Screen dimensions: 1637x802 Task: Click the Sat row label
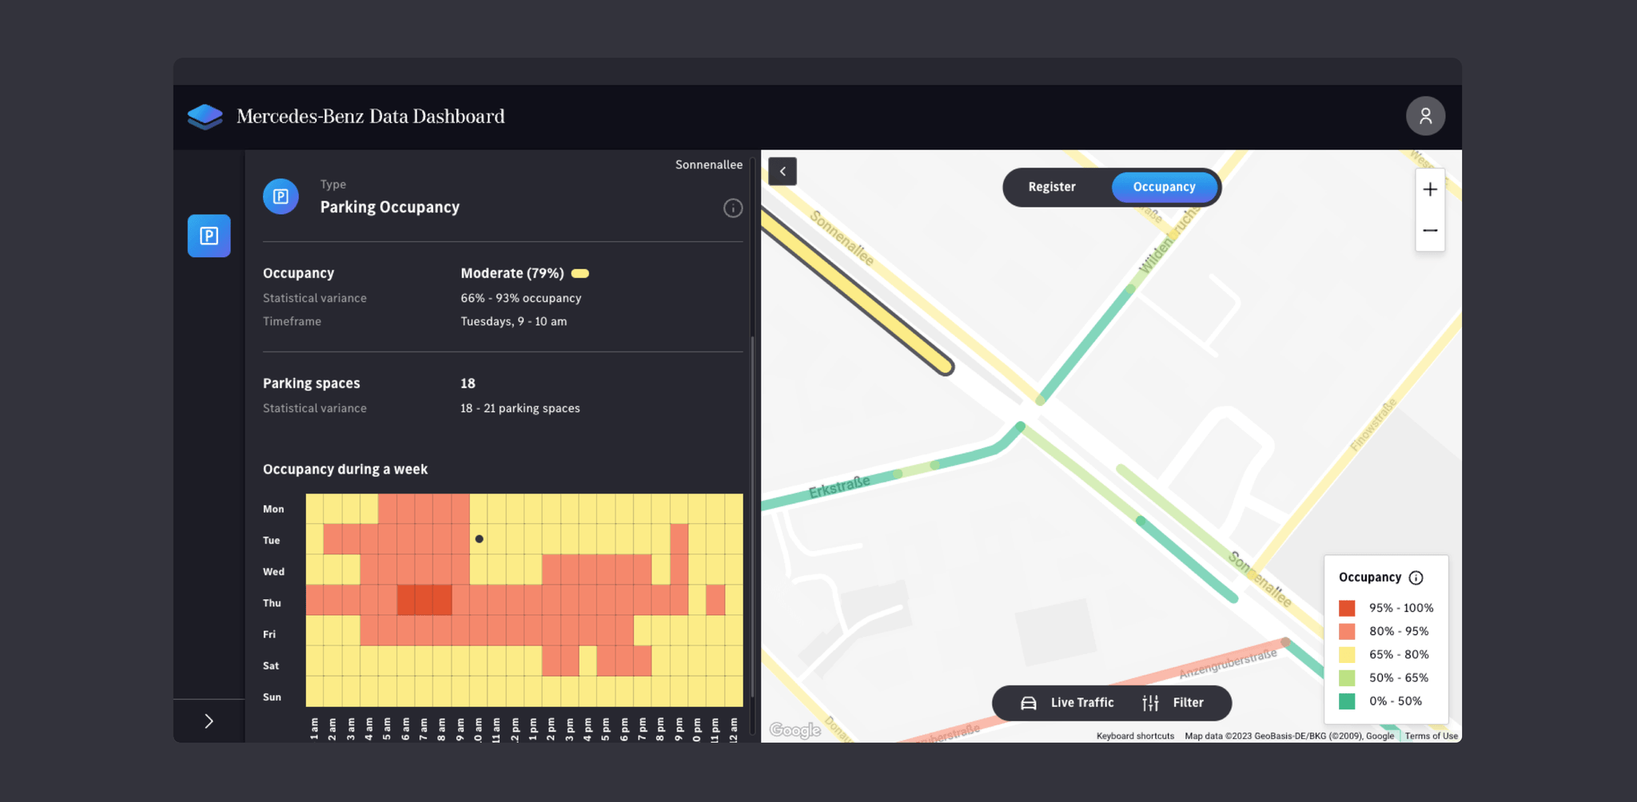271,665
